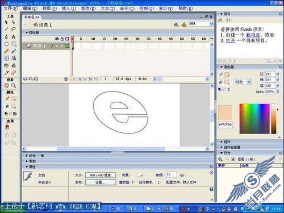Click the edit symbols icon beside zoom
The width and height of the screenshot is (284, 213).
click(184, 24)
